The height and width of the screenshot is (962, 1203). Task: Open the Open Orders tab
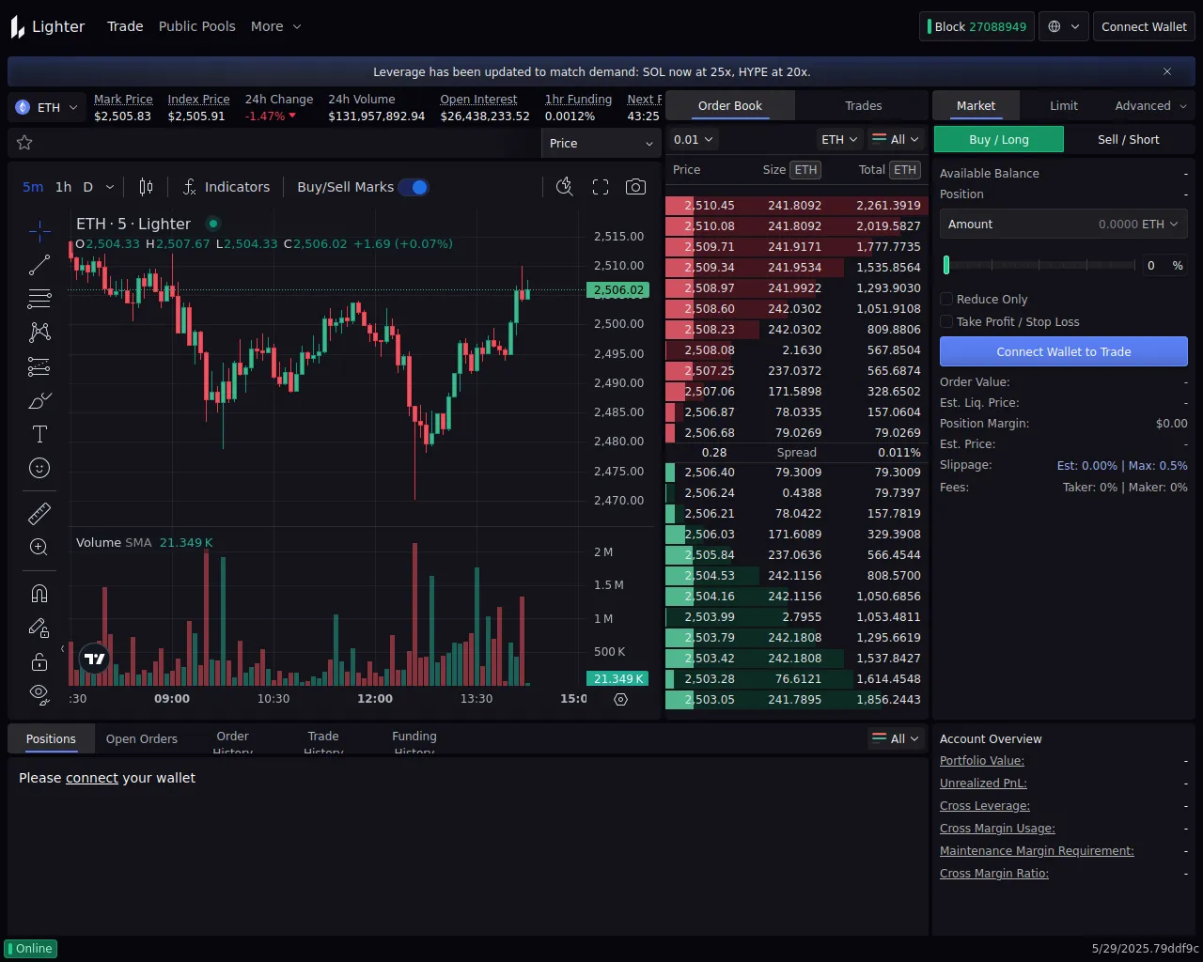[x=142, y=738]
